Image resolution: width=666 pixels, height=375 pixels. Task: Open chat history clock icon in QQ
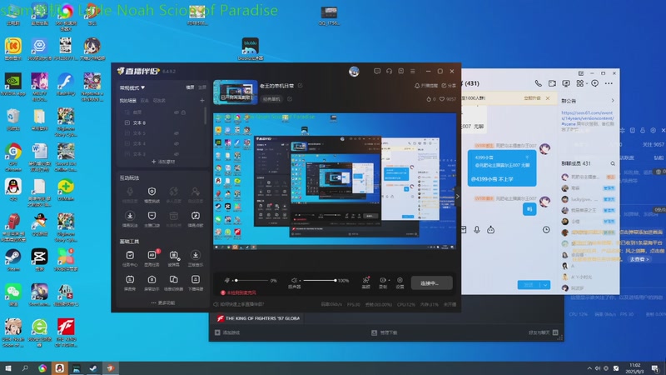(546, 230)
